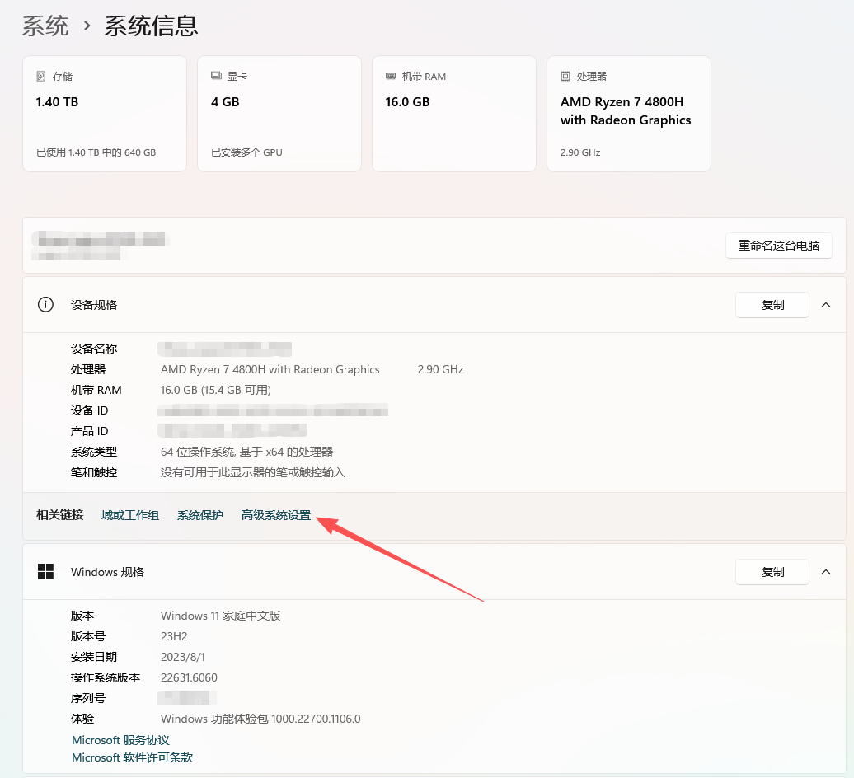854x778 pixels.
Task: Collapse the 设备规格 section using its chevron
Action: click(x=826, y=304)
